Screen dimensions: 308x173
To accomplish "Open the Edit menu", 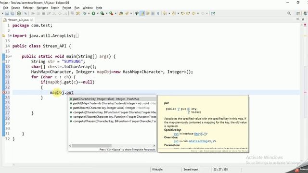I will coord(6,8).
